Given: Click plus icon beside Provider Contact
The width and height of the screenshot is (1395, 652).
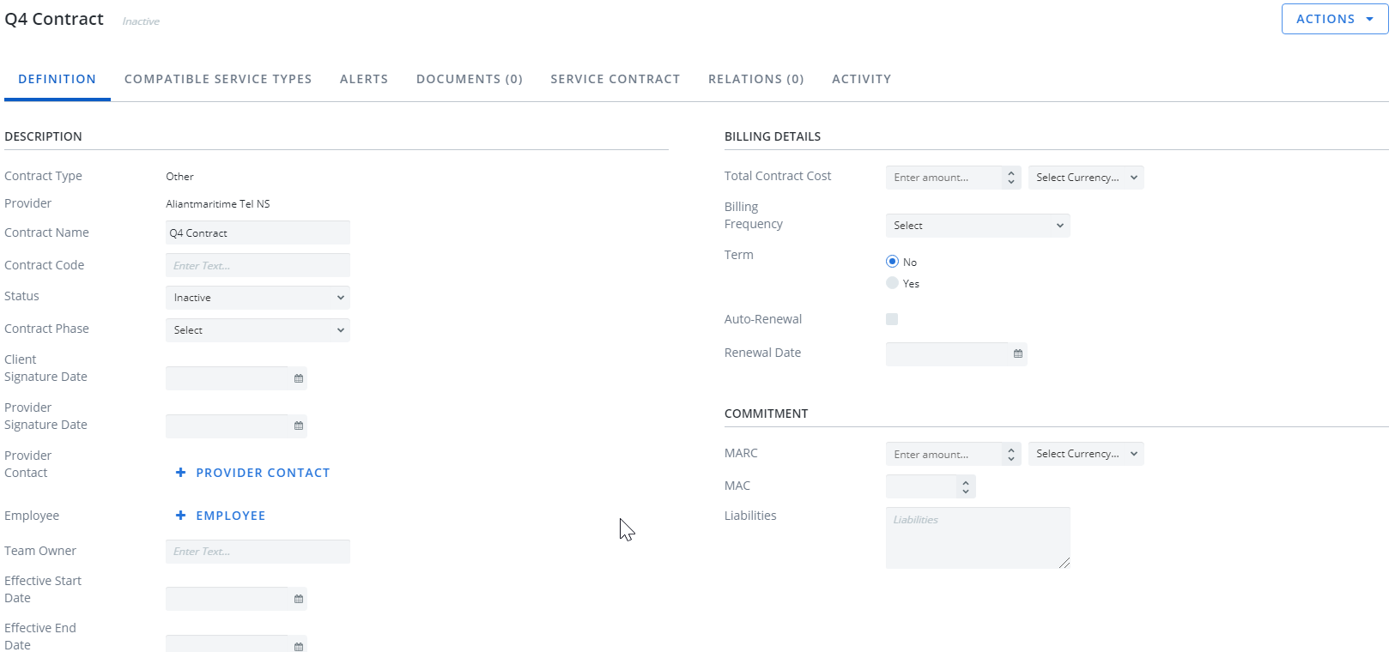Looking at the screenshot, I should click(x=180, y=473).
